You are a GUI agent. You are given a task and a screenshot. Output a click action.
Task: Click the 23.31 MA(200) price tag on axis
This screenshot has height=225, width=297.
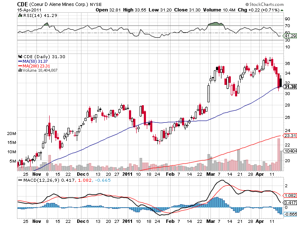pos(290,135)
